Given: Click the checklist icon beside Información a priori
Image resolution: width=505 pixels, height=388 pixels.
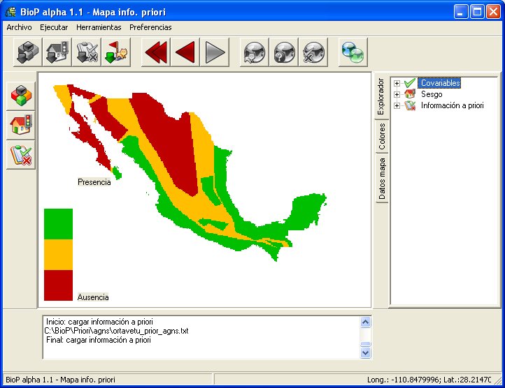Looking at the screenshot, I should tap(410, 105).
